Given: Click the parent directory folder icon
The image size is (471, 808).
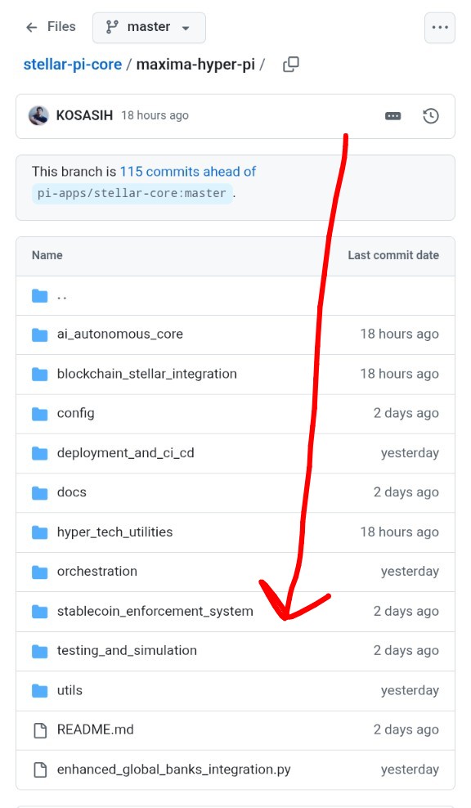Looking at the screenshot, I should [x=40, y=296].
